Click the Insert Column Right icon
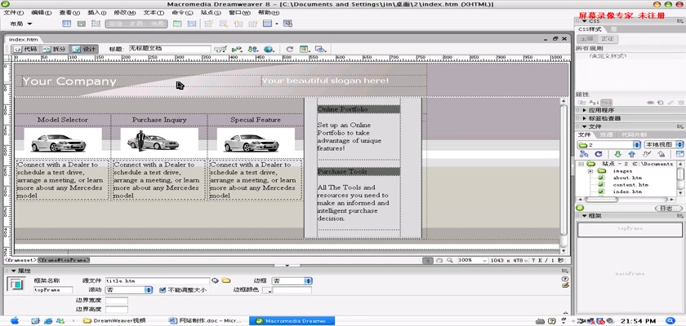The height and width of the screenshot is (326, 686). [x=253, y=24]
